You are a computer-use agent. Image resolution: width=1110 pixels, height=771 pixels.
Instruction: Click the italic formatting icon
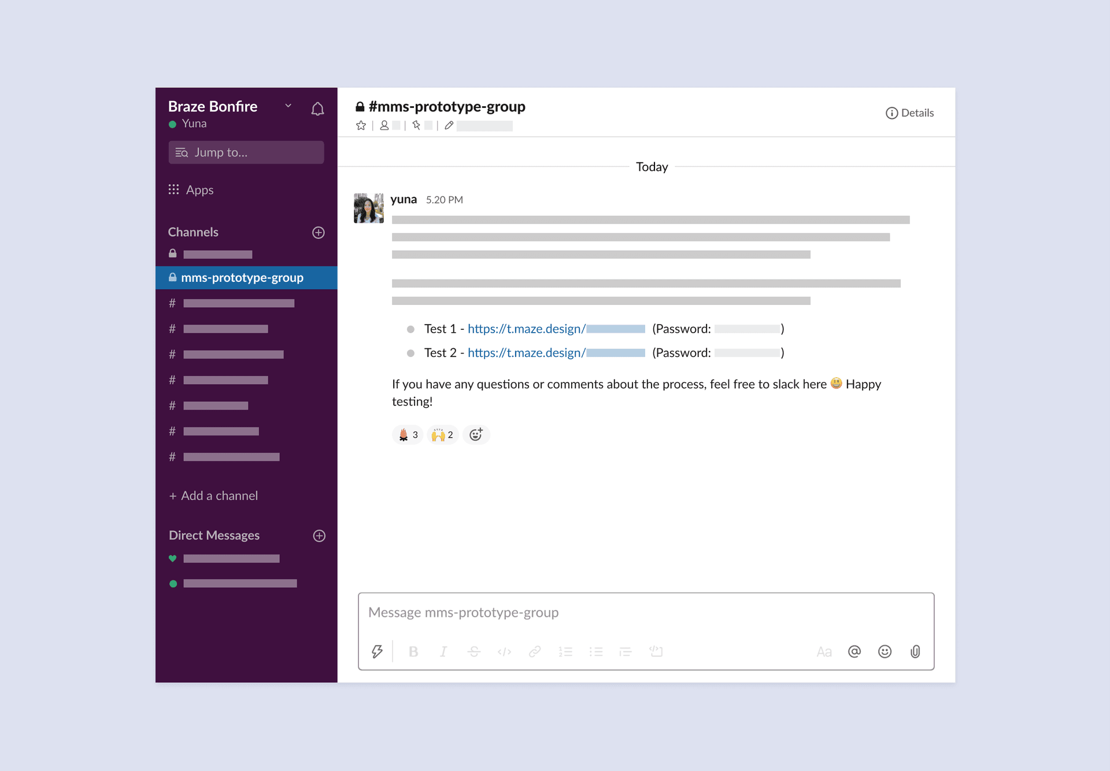click(445, 651)
